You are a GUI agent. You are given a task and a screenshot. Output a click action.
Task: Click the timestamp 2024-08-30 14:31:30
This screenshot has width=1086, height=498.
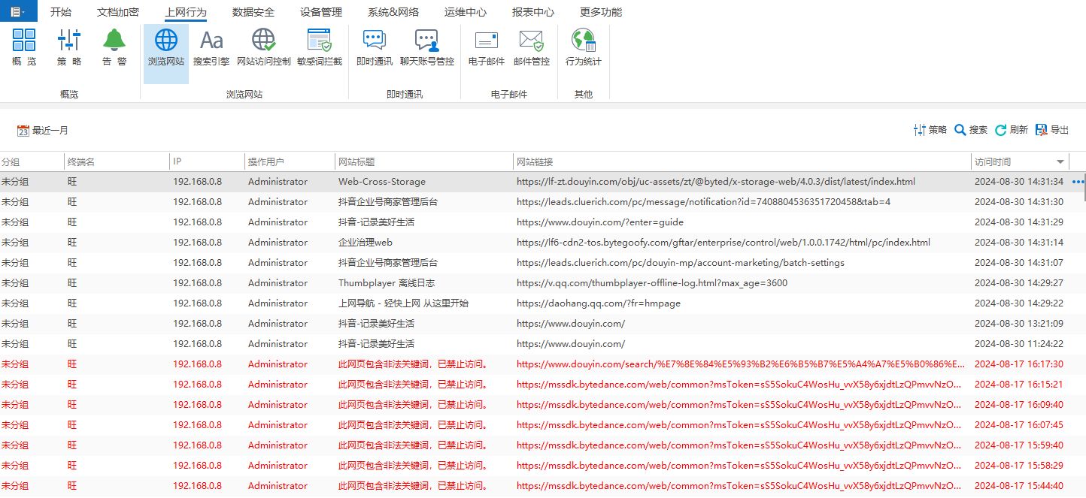pos(1018,202)
